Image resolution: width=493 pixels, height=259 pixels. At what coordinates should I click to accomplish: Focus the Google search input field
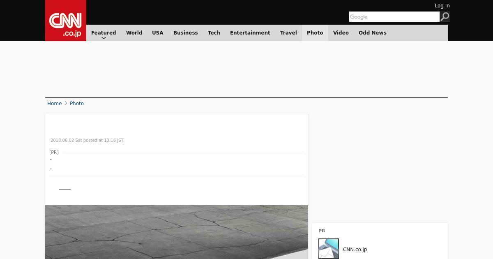(394, 16)
